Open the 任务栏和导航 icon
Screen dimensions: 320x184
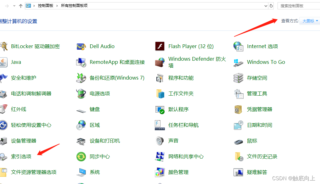point(160,125)
